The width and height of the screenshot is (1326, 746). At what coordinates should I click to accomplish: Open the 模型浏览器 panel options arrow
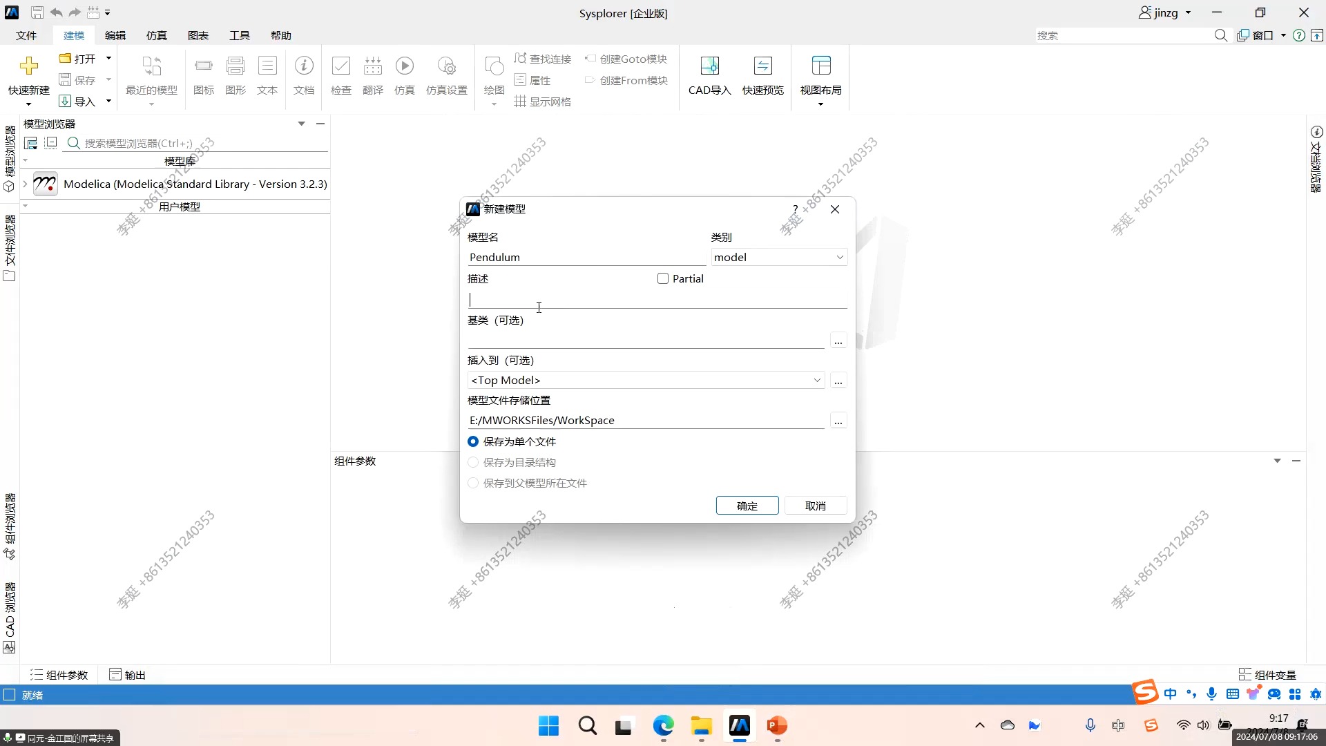pos(301,124)
